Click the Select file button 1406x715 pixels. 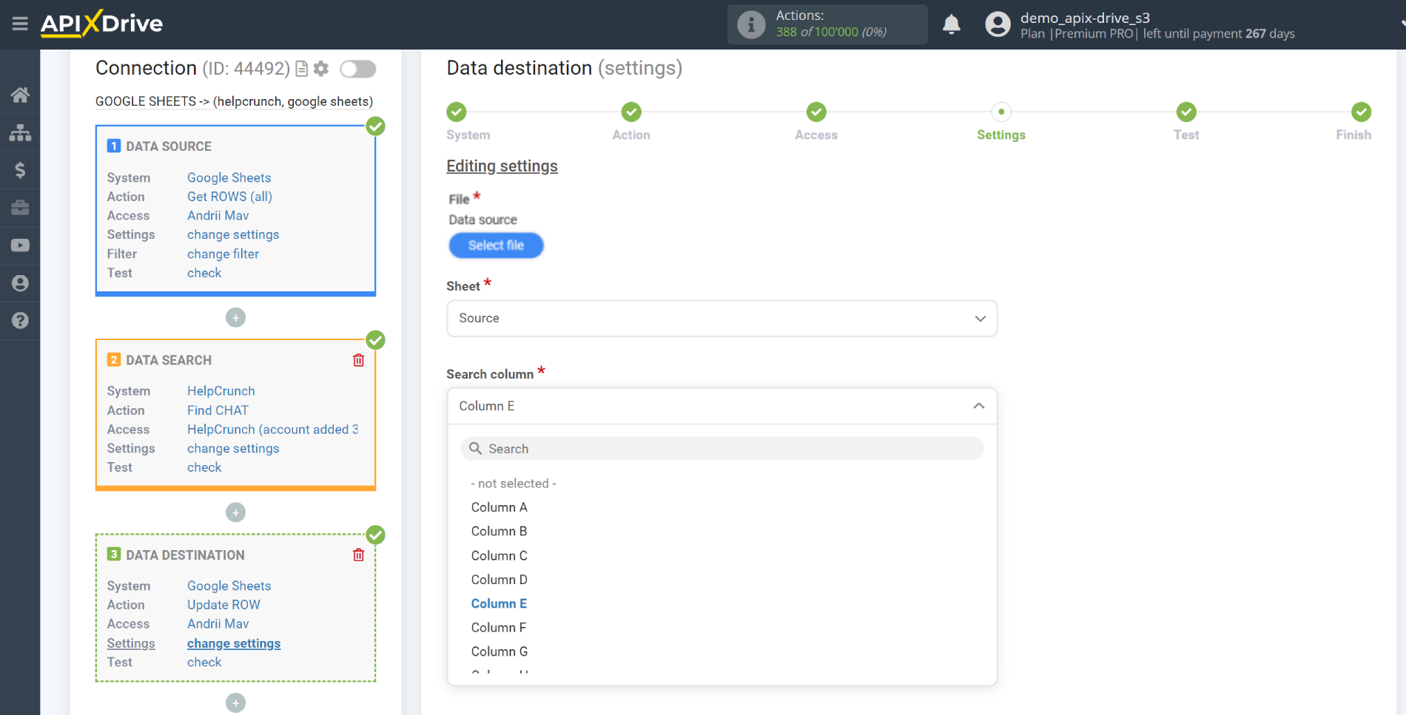coord(496,245)
